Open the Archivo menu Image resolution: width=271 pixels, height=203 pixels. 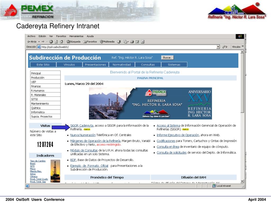(31, 36)
